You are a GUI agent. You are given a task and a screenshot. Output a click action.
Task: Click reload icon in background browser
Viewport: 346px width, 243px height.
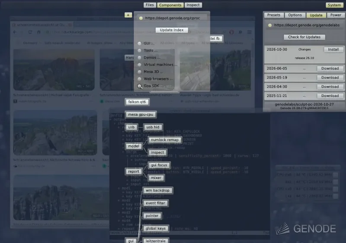coord(30,32)
